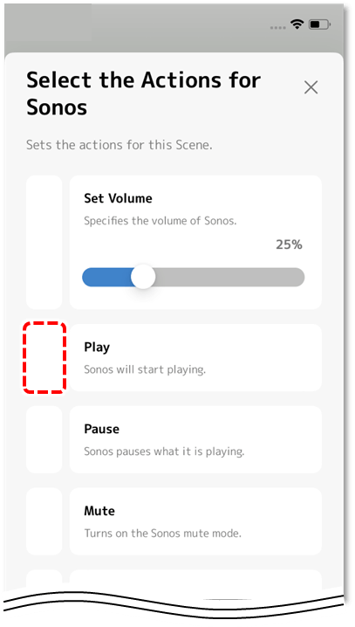Tap the battery status icon

tap(319, 24)
